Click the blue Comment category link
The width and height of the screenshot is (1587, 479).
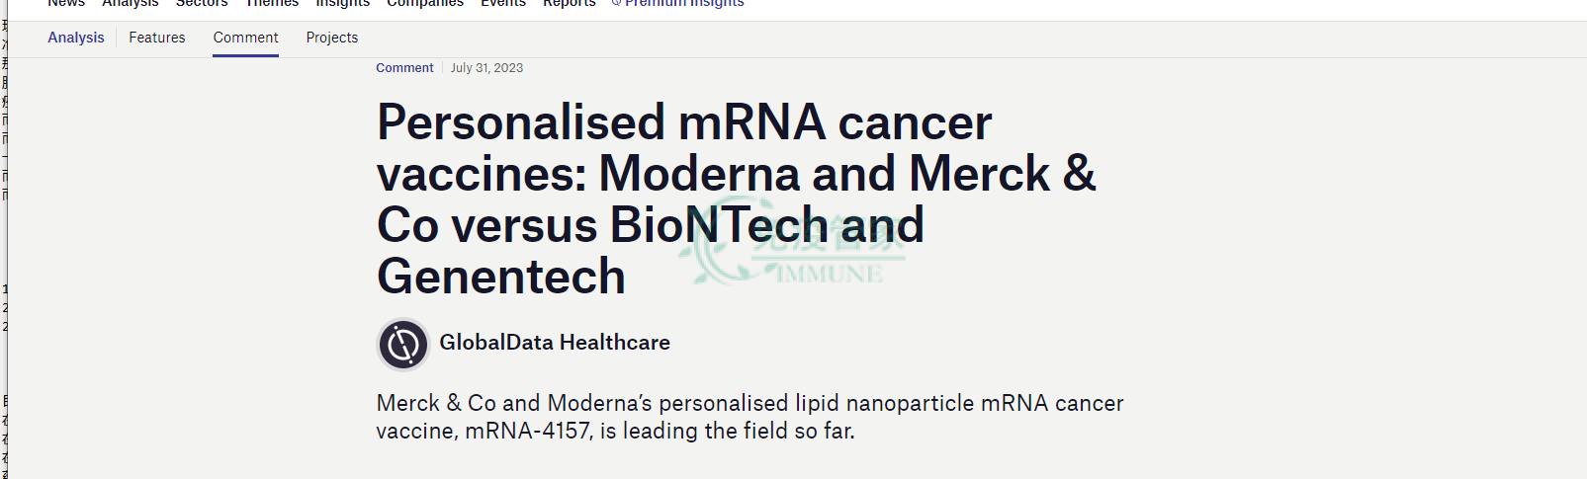coord(404,68)
